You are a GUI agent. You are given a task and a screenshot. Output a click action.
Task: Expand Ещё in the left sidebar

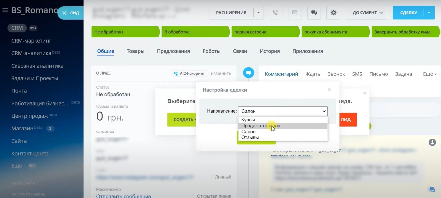(18, 166)
